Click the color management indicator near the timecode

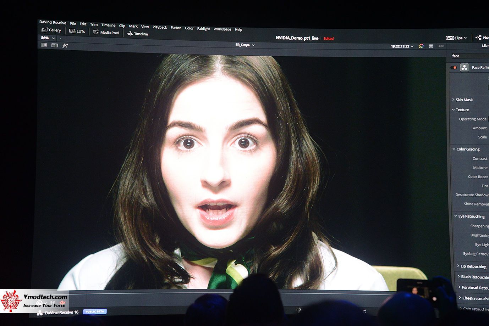click(421, 46)
